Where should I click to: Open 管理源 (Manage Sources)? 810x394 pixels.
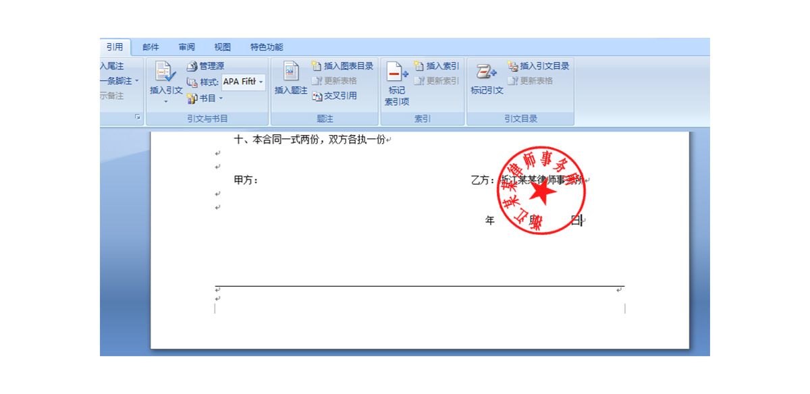click(x=205, y=66)
